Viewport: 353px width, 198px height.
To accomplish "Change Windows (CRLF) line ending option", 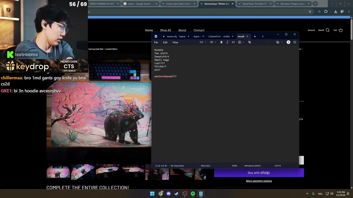I will (252, 166).
